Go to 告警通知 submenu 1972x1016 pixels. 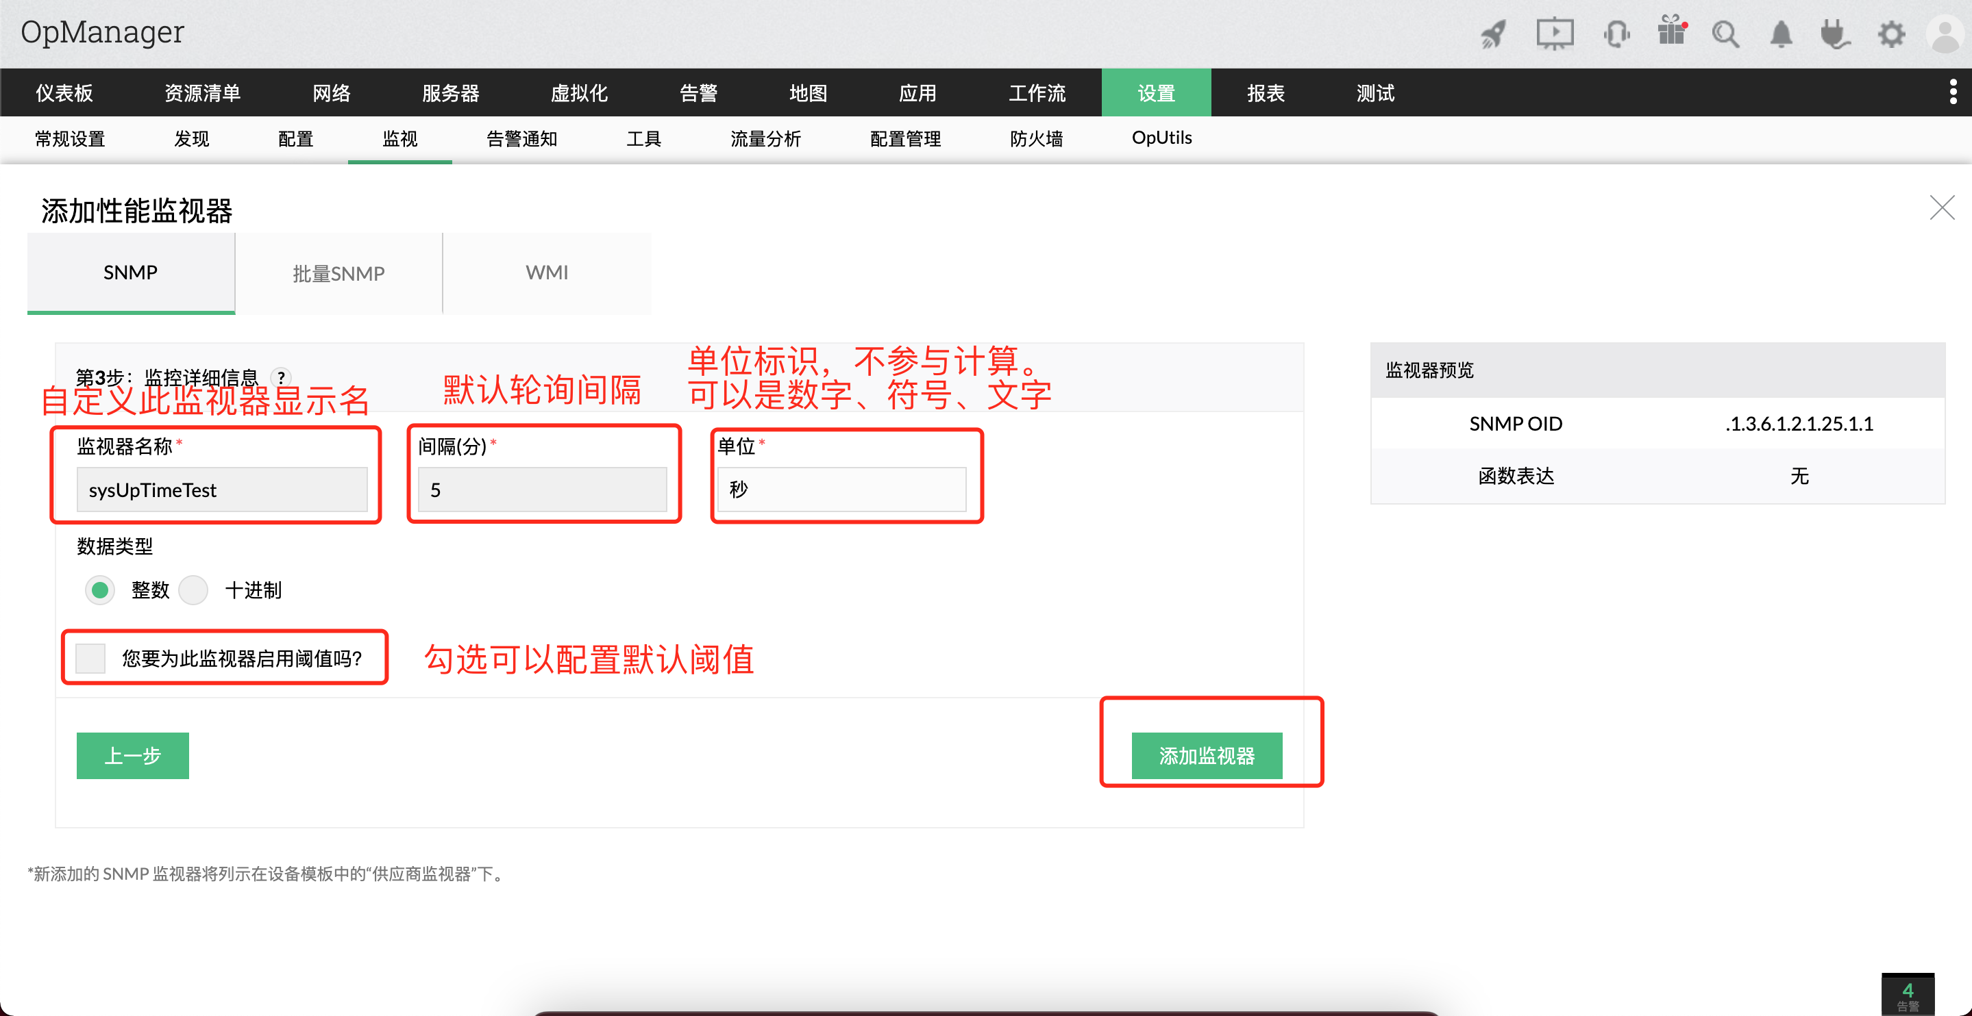(521, 138)
